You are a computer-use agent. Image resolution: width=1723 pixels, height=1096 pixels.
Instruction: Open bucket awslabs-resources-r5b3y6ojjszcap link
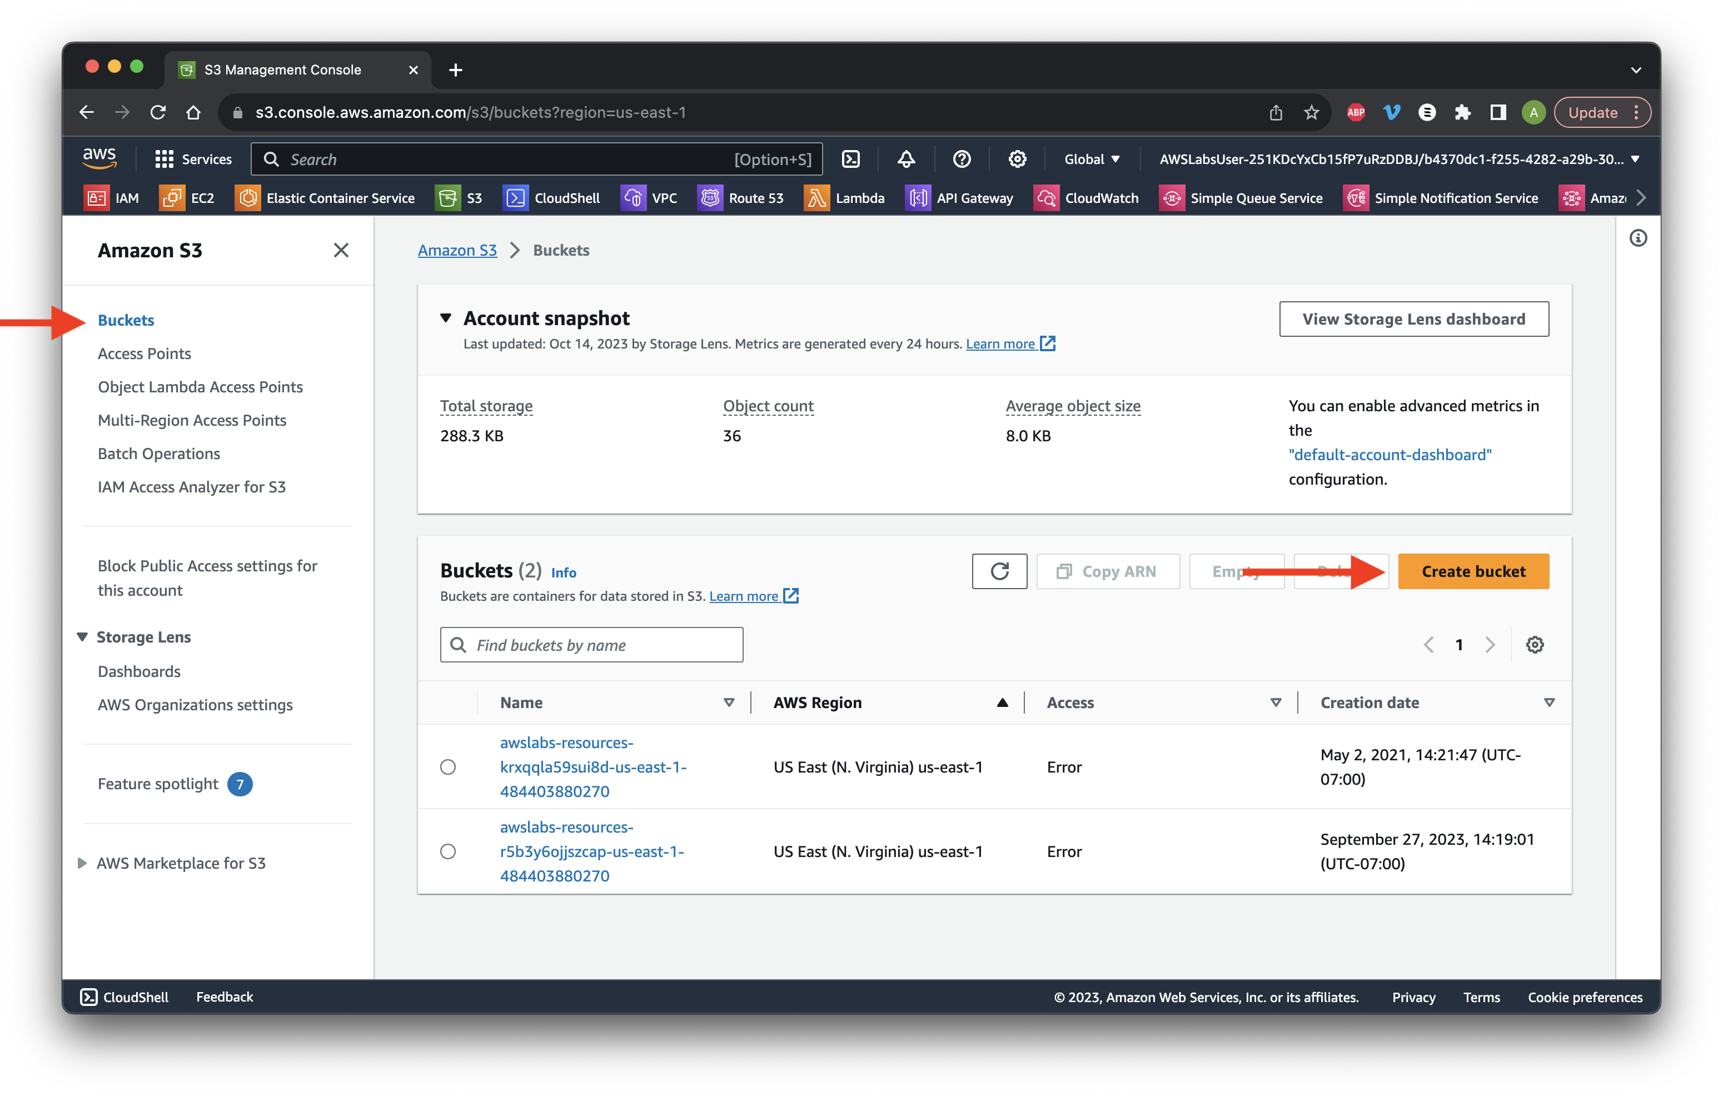click(592, 851)
